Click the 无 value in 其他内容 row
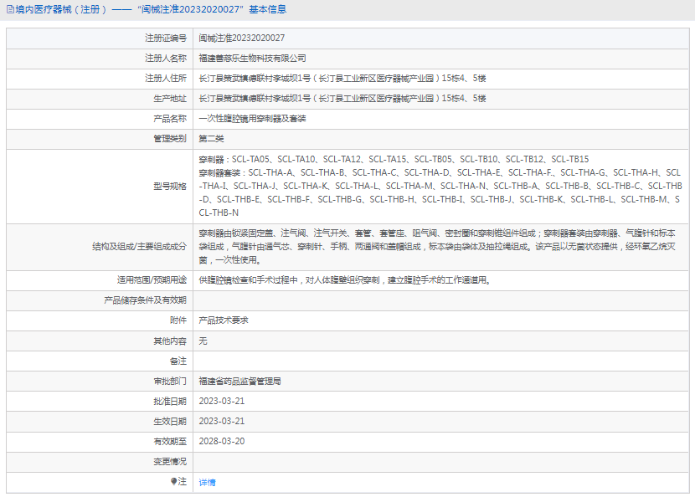The width and height of the screenshot is (695, 497). tap(203, 341)
